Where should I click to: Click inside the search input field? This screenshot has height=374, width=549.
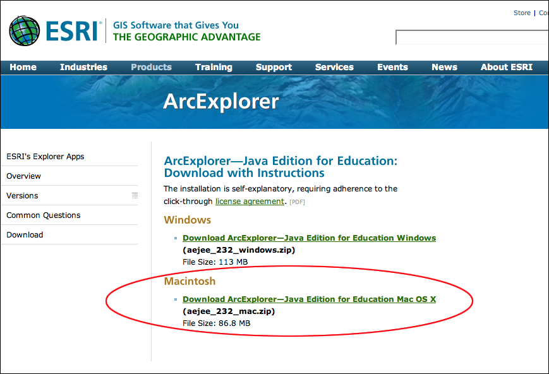[471, 37]
